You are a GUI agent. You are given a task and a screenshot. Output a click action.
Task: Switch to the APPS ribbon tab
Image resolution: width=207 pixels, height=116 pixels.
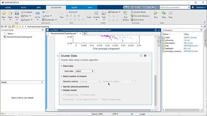click(38, 7)
